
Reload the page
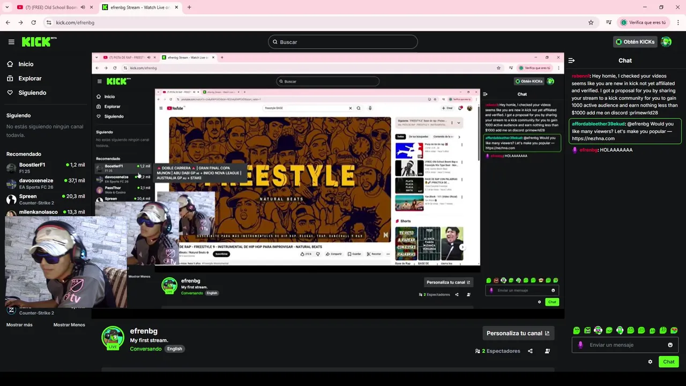tap(33, 23)
